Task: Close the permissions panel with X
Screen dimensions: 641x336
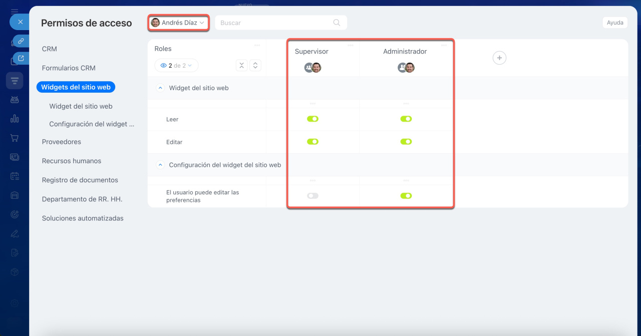Action: (x=21, y=22)
